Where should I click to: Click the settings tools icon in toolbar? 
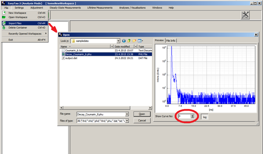click(x=246, y=15)
